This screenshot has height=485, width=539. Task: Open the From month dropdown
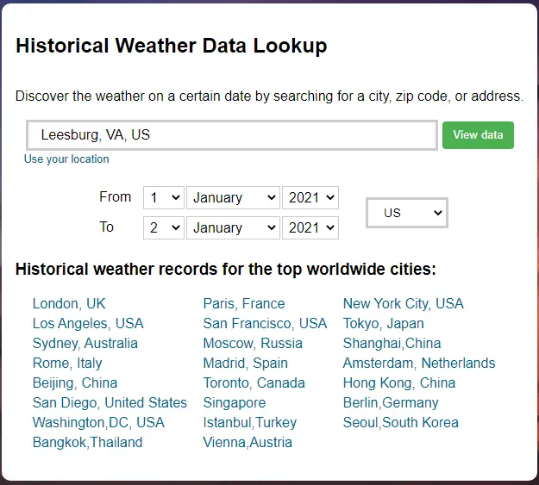tap(233, 197)
